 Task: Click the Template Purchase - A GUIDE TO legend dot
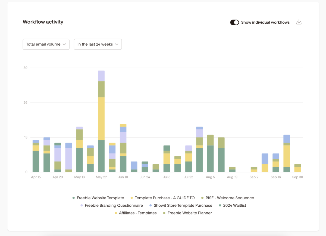pyautogui.click(x=132, y=198)
